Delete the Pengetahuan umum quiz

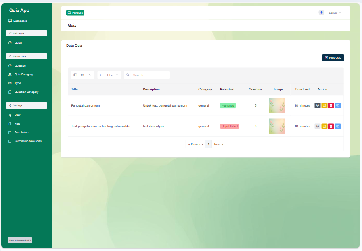[x=331, y=105]
